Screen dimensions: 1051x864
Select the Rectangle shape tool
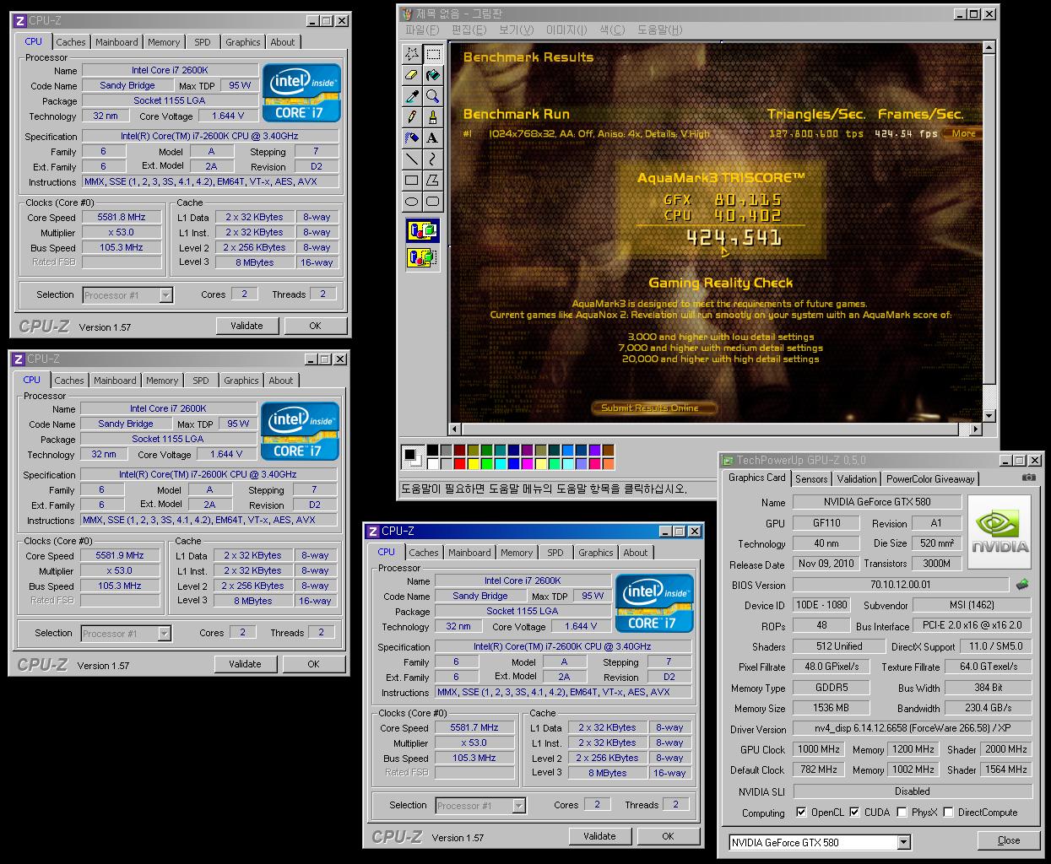pos(411,180)
